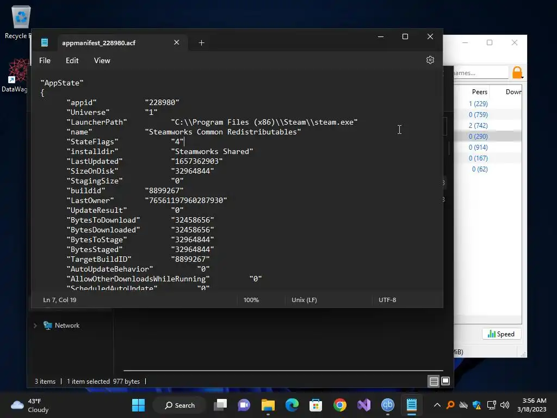Select the torrent row with 0 (62) peers
Screen dimensions: 557x418
488,169
